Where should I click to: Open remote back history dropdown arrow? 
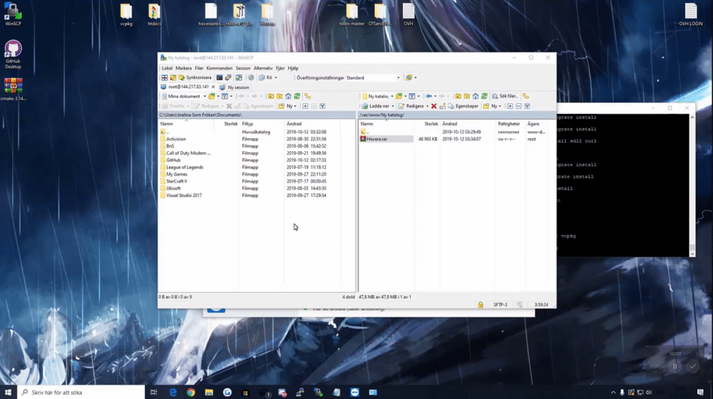tap(435, 96)
